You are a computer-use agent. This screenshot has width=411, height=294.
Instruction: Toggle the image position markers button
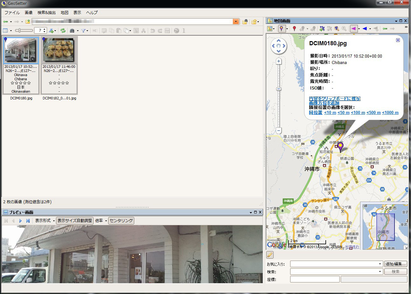[x=282, y=29]
